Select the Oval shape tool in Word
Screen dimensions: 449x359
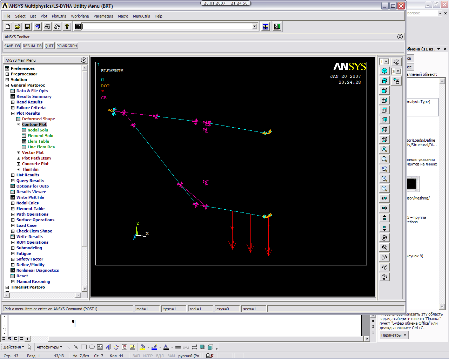92,347
